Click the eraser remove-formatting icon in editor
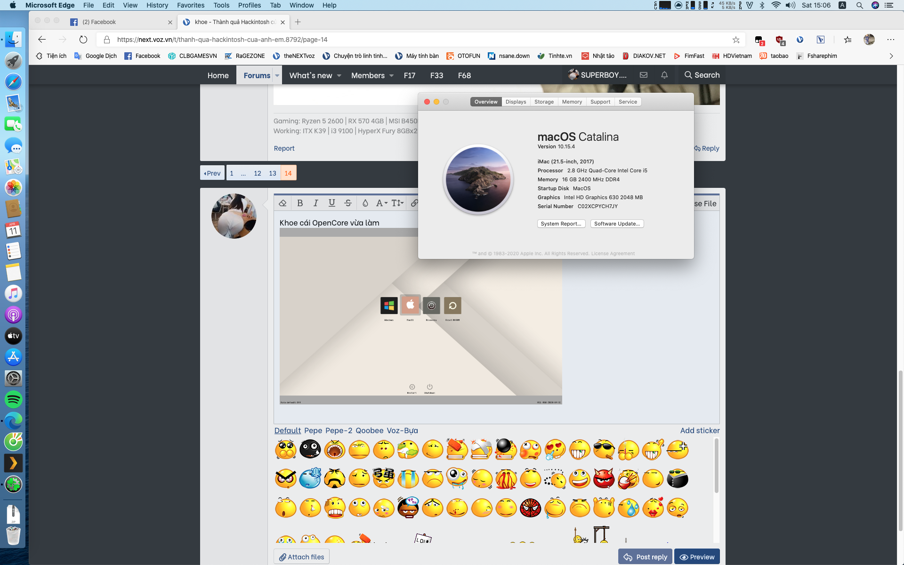The height and width of the screenshot is (565, 904). [x=282, y=203]
